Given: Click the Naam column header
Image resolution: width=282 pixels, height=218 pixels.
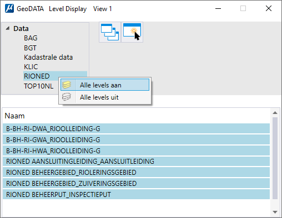Looking at the screenshot, I should pos(14,116).
